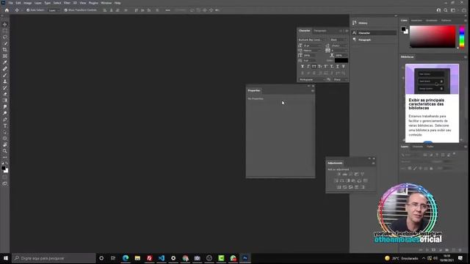Open the font size dropdown
470x264 pixels.
pyautogui.click(x=313, y=45)
